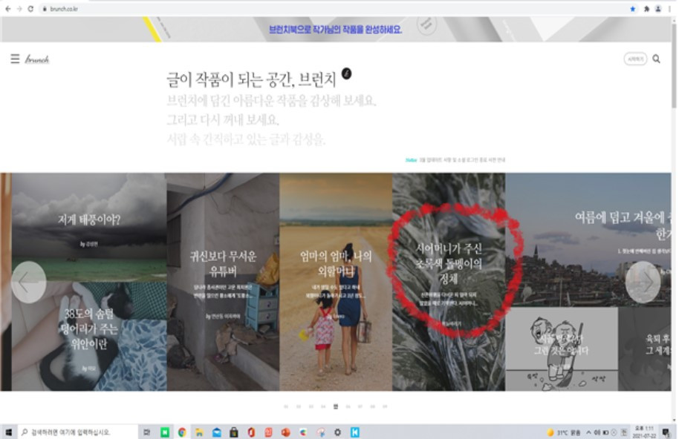Show previous carousel slide with left arrow

pyautogui.click(x=28, y=282)
